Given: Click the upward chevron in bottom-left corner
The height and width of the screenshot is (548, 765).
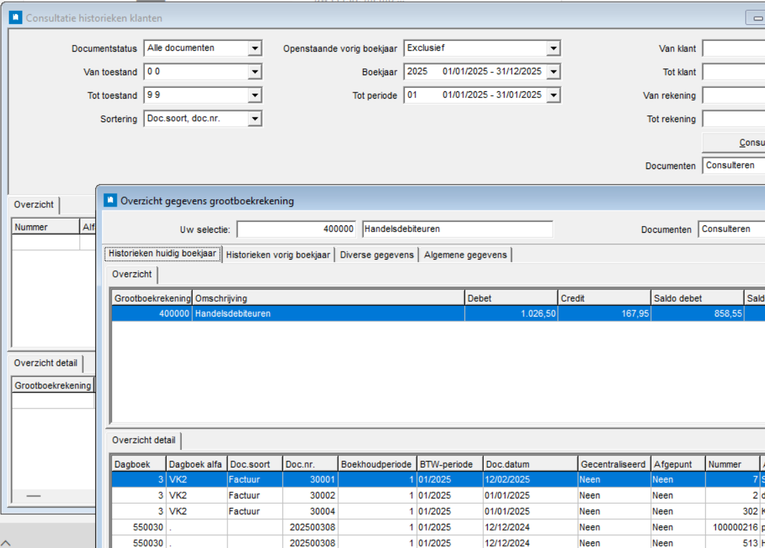Looking at the screenshot, I should point(5,542).
